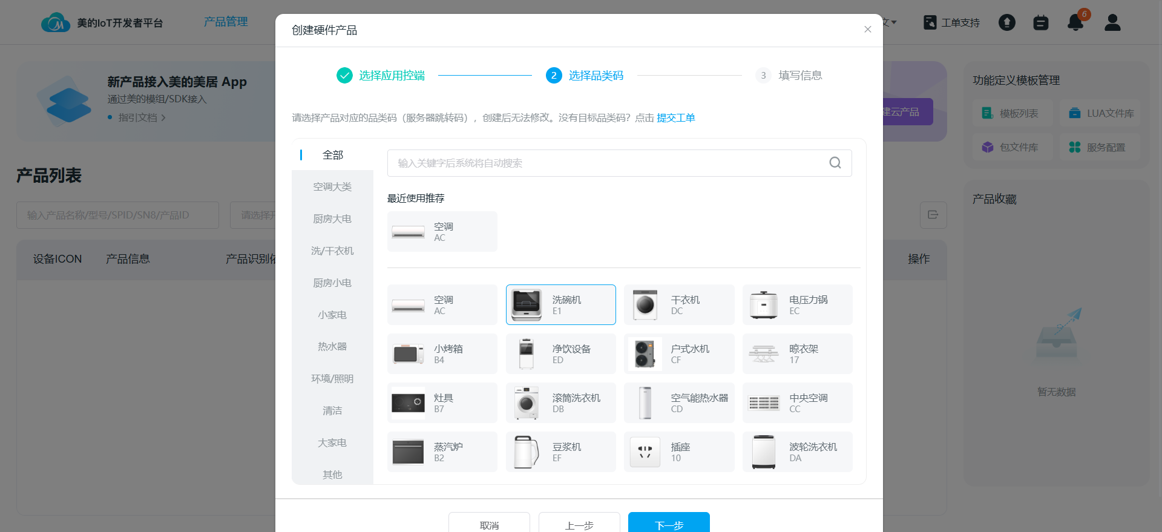Click the search magnifier icon in category search
1162x532 pixels.
835,163
